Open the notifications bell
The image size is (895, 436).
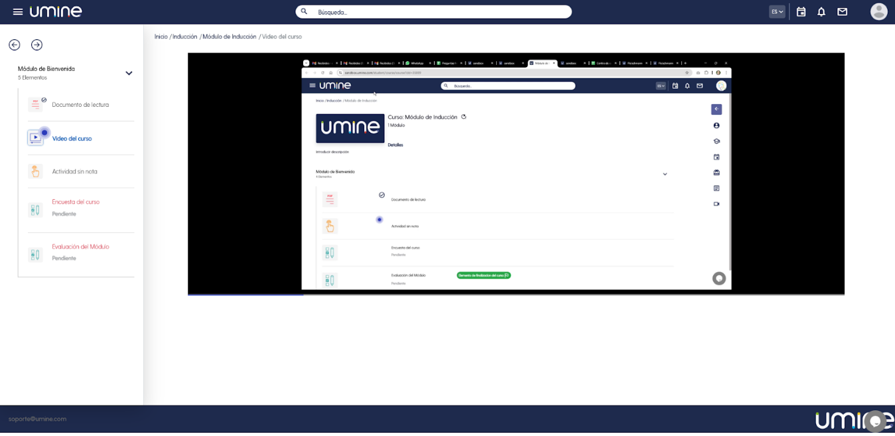821,12
